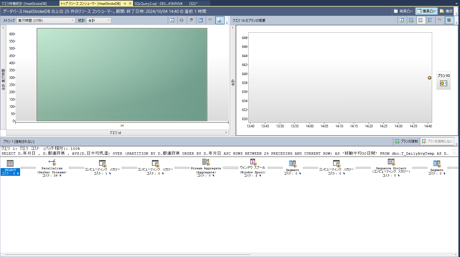The image size is (460, 257).
Task: Switch to the クエリ待機統計 [HeatStrokeDB] tab
Action: coord(24,3)
